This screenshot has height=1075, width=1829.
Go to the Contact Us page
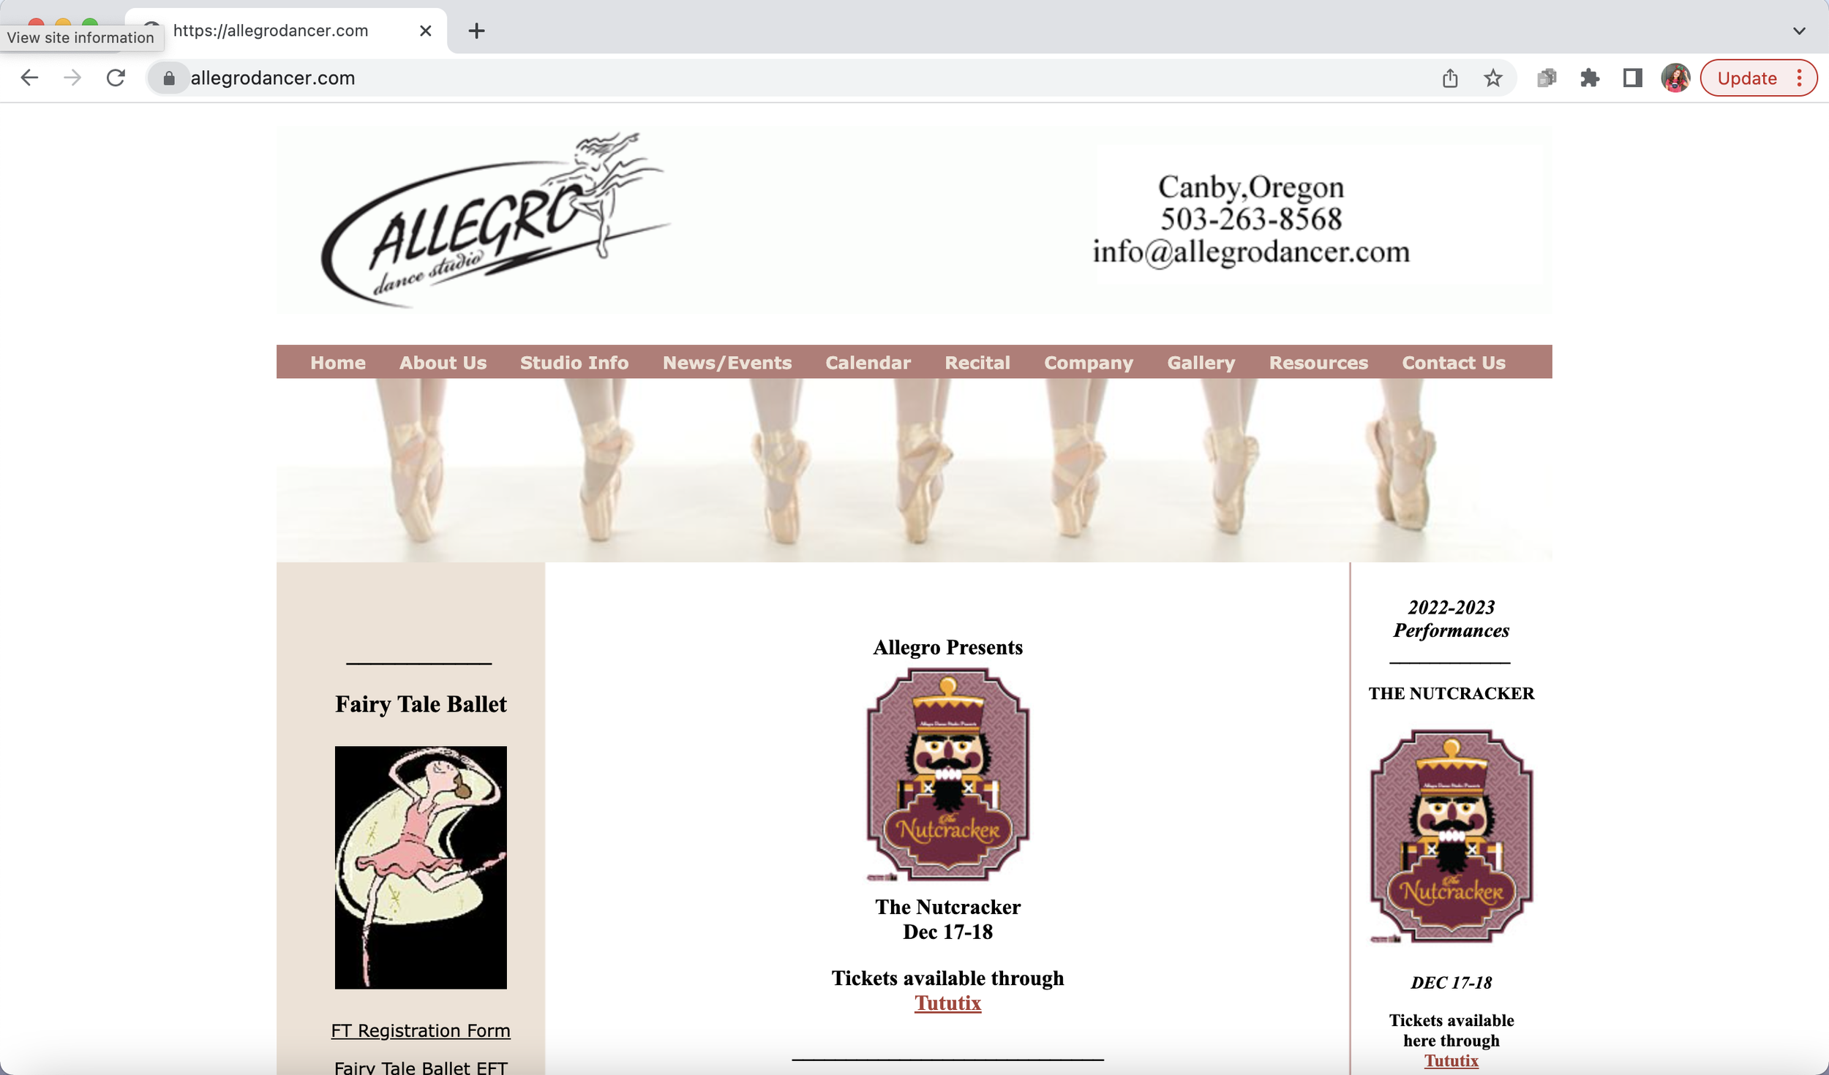(1453, 363)
